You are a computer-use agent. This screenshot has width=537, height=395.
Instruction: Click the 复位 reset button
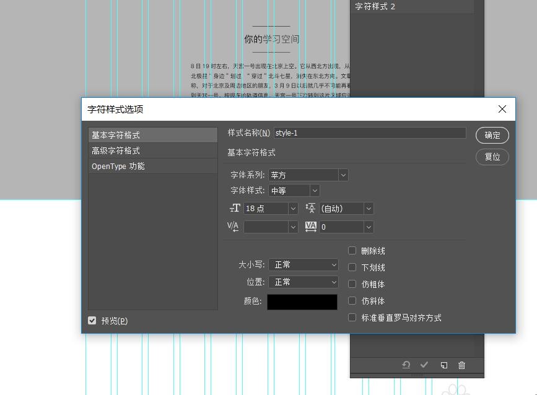pos(492,157)
